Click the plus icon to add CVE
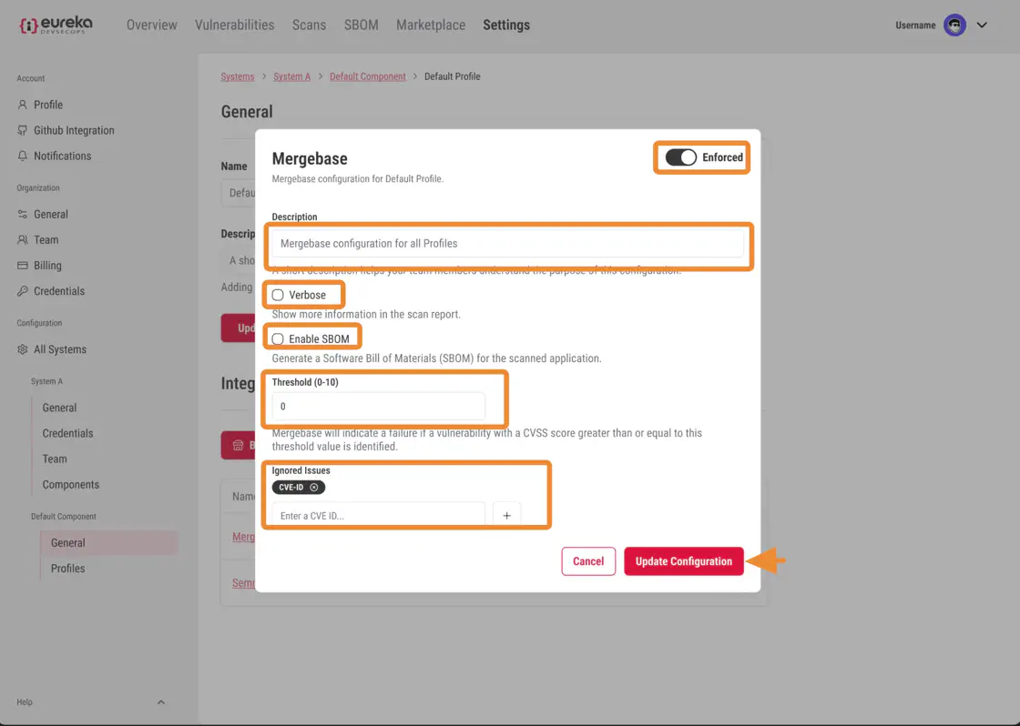The height and width of the screenshot is (726, 1020). coord(506,516)
